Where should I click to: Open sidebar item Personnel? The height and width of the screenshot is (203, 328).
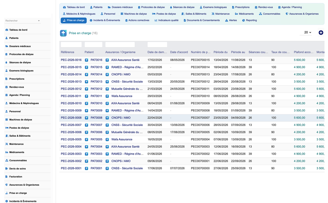pos(15,111)
